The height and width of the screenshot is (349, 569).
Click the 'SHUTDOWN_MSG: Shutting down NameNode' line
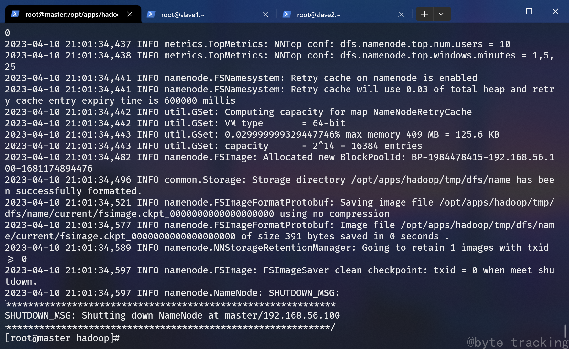tap(172, 316)
